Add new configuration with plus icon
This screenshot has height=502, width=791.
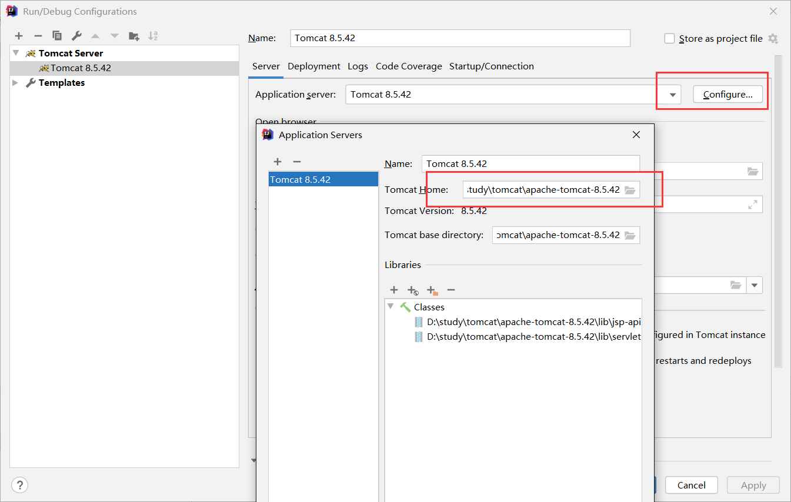[19, 36]
